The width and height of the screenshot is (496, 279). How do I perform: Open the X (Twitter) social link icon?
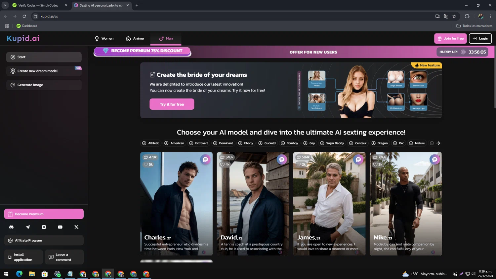tap(76, 227)
